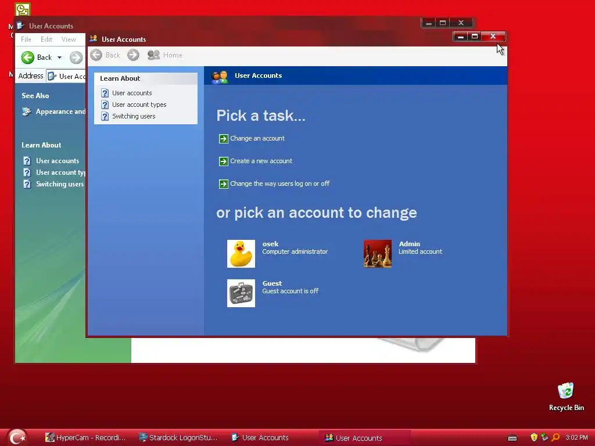
Task: Click the help icon beside 'User accounts' in front window
Action: tap(105, 93)
